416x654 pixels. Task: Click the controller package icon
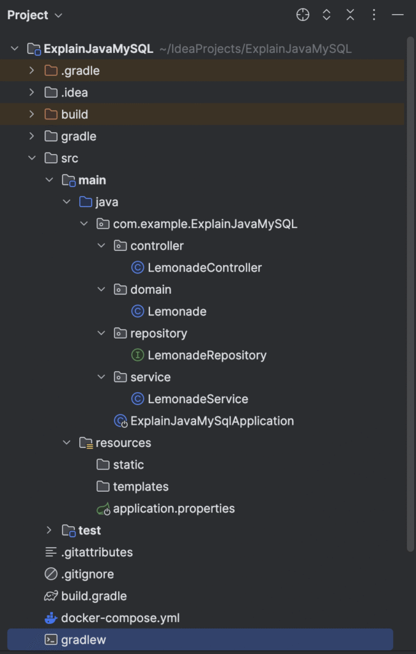coord(120,246)
